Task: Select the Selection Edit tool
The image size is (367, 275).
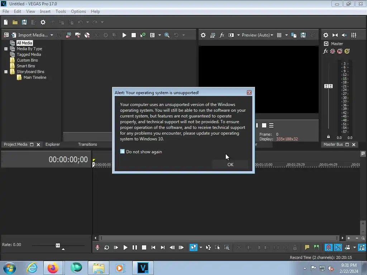Action: click(217, 247)
